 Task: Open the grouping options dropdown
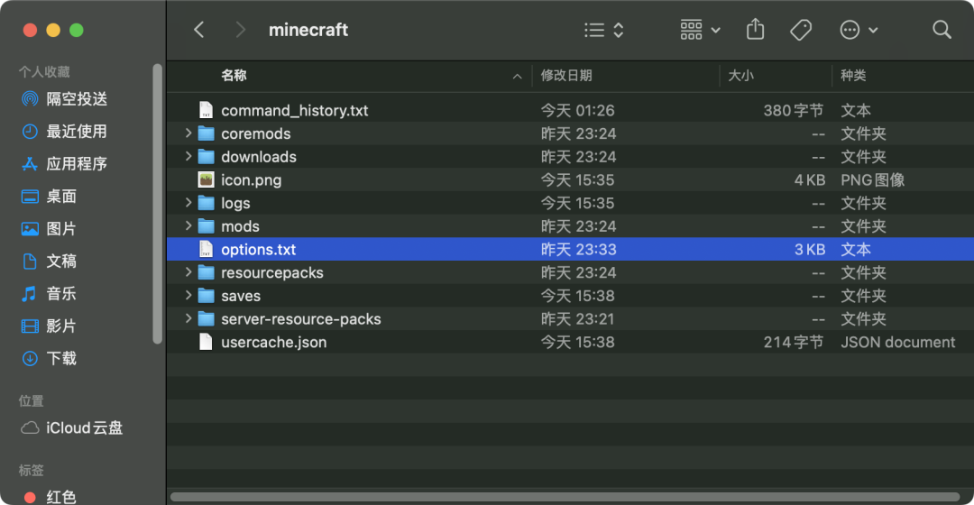700,30
